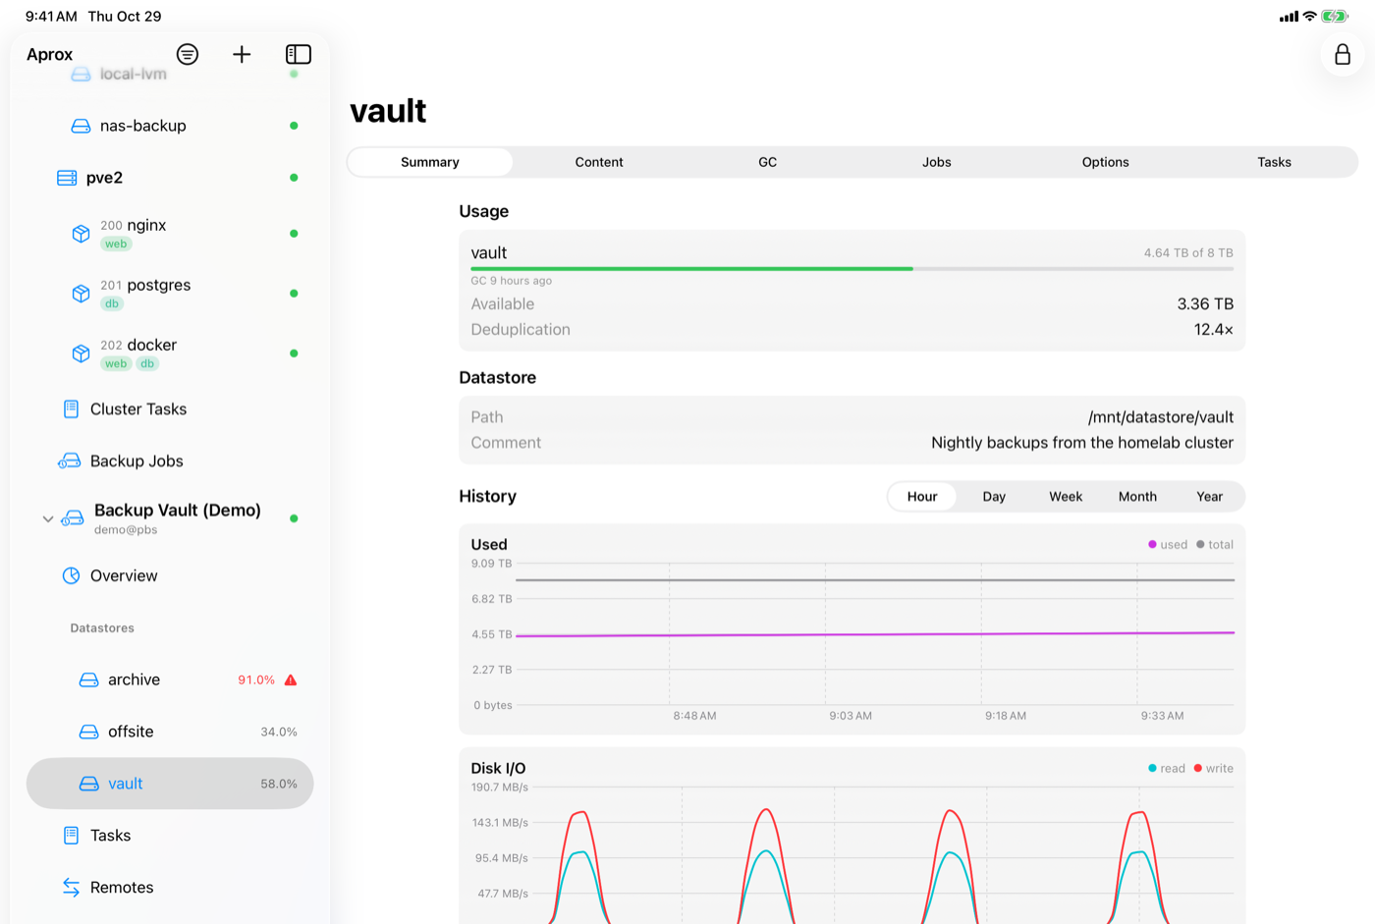The width and height of the screenshot is (1375, 924).
Task: Switch to the GC tab
Action: tap(768, 162)
